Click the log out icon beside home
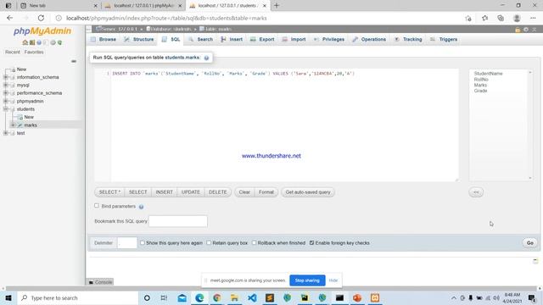The width and height of the screenshot is (543, 305). [x=32, y=42]
